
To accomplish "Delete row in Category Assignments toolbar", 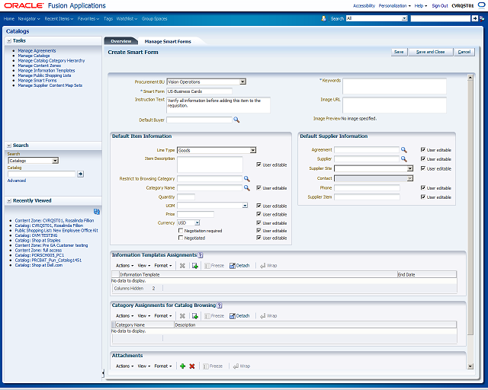I will tap(182, 316).
